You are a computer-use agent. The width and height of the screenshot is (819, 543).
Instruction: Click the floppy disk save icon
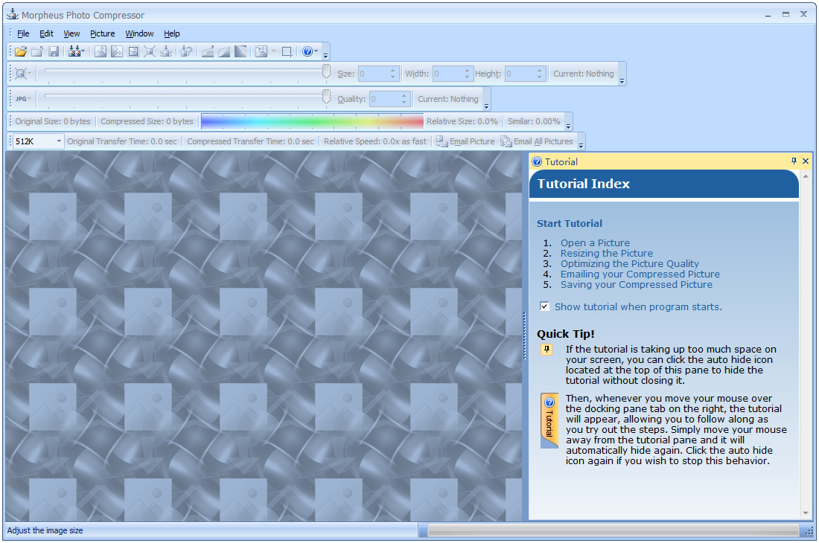pos(54,51)
